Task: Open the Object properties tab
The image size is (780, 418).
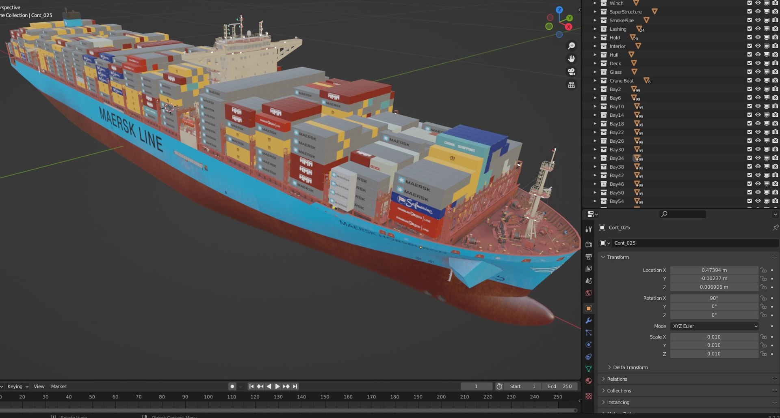Action: (589, 309)
